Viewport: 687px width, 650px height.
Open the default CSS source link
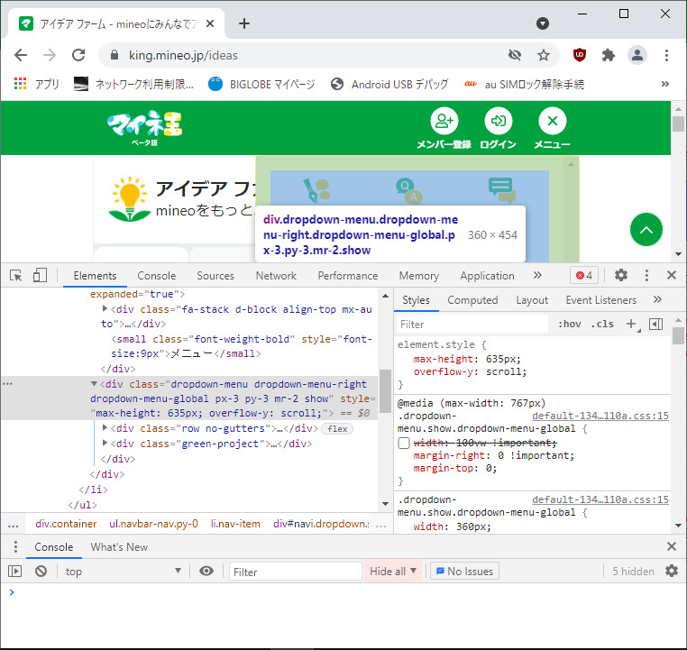[600, 417]
